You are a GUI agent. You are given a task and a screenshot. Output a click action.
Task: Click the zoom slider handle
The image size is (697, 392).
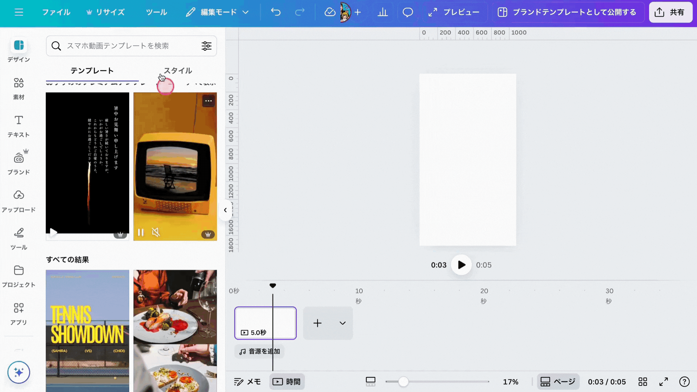tap(403, 381)
